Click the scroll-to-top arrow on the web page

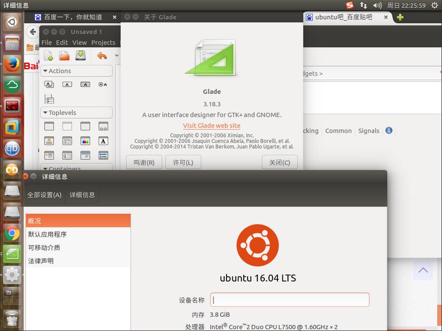point(423,270)
